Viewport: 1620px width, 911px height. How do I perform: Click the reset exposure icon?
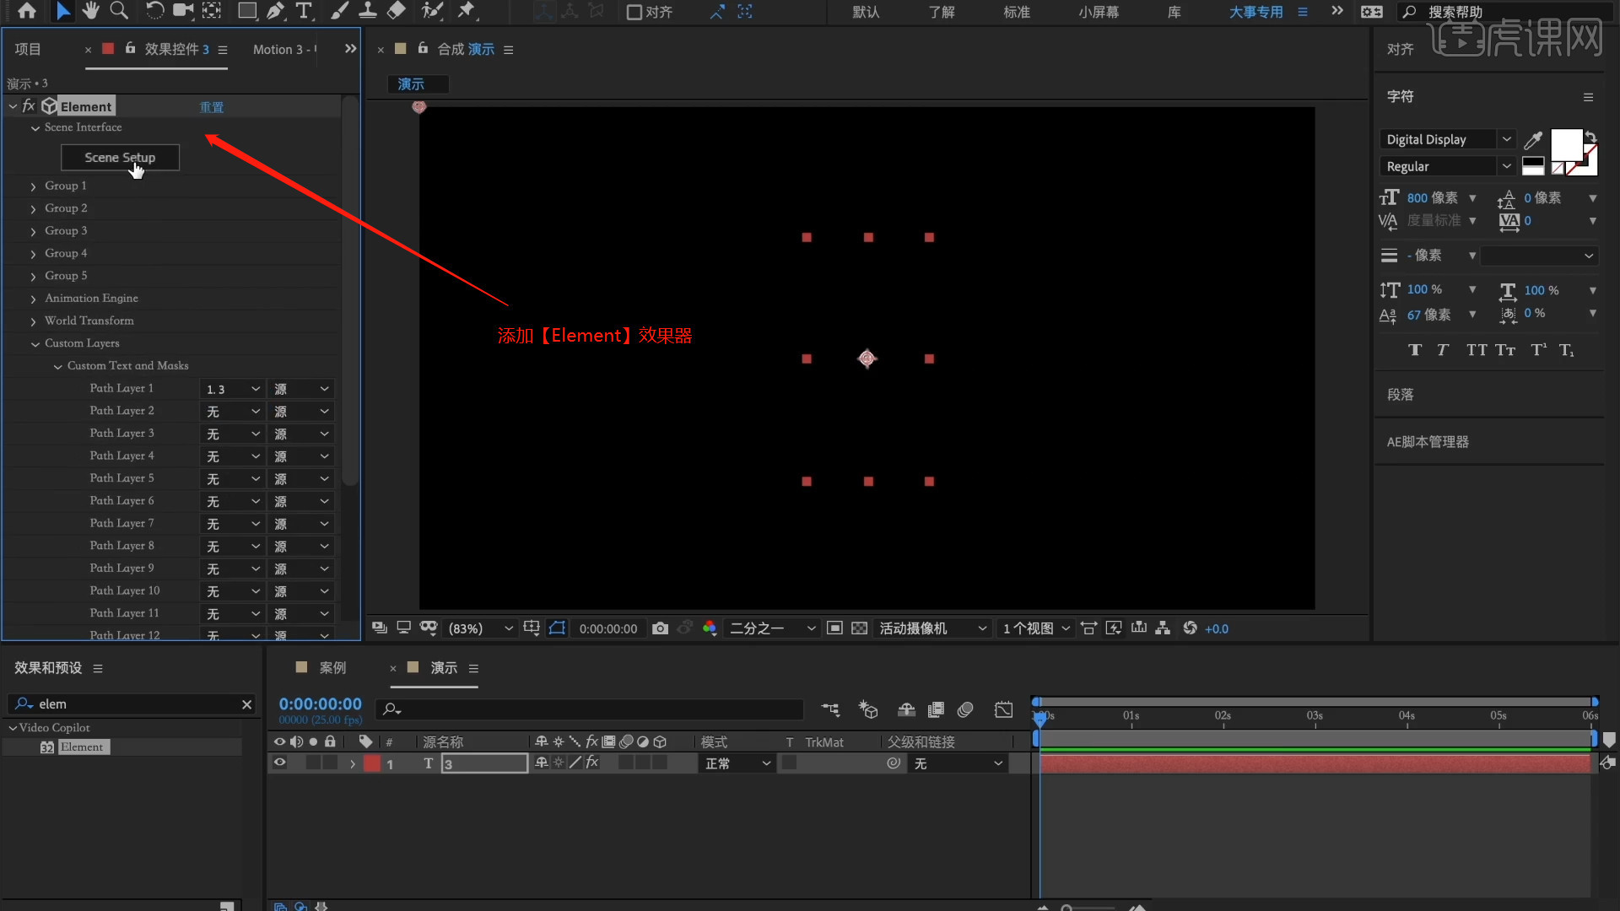click(x=1190, y=628)
